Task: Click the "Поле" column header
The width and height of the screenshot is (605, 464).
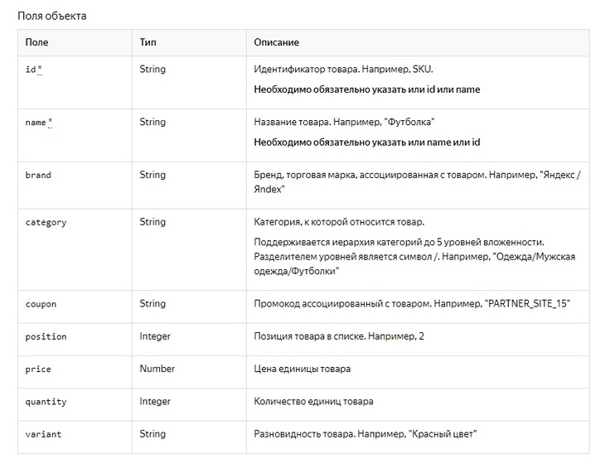Action: coord(36,42)
